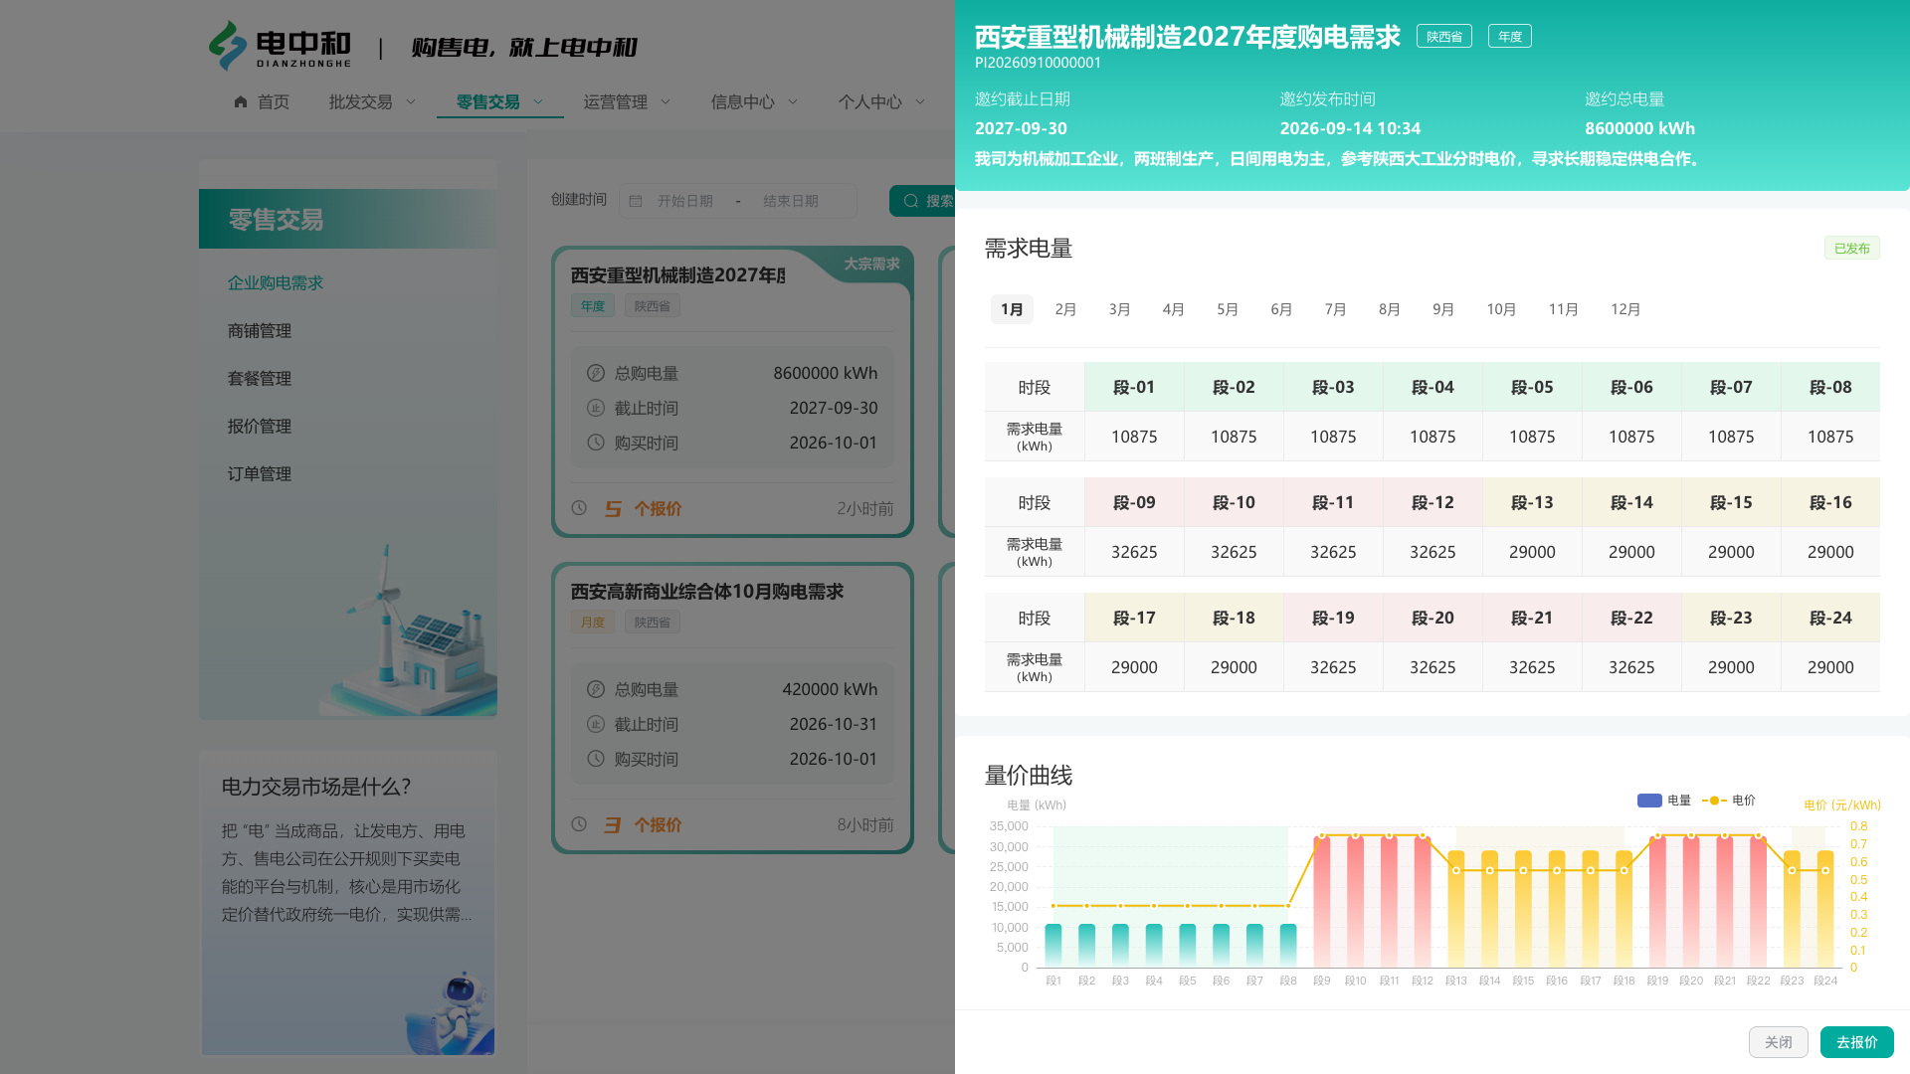
Task: Click the 段-09 column header
Action: 1134,502
